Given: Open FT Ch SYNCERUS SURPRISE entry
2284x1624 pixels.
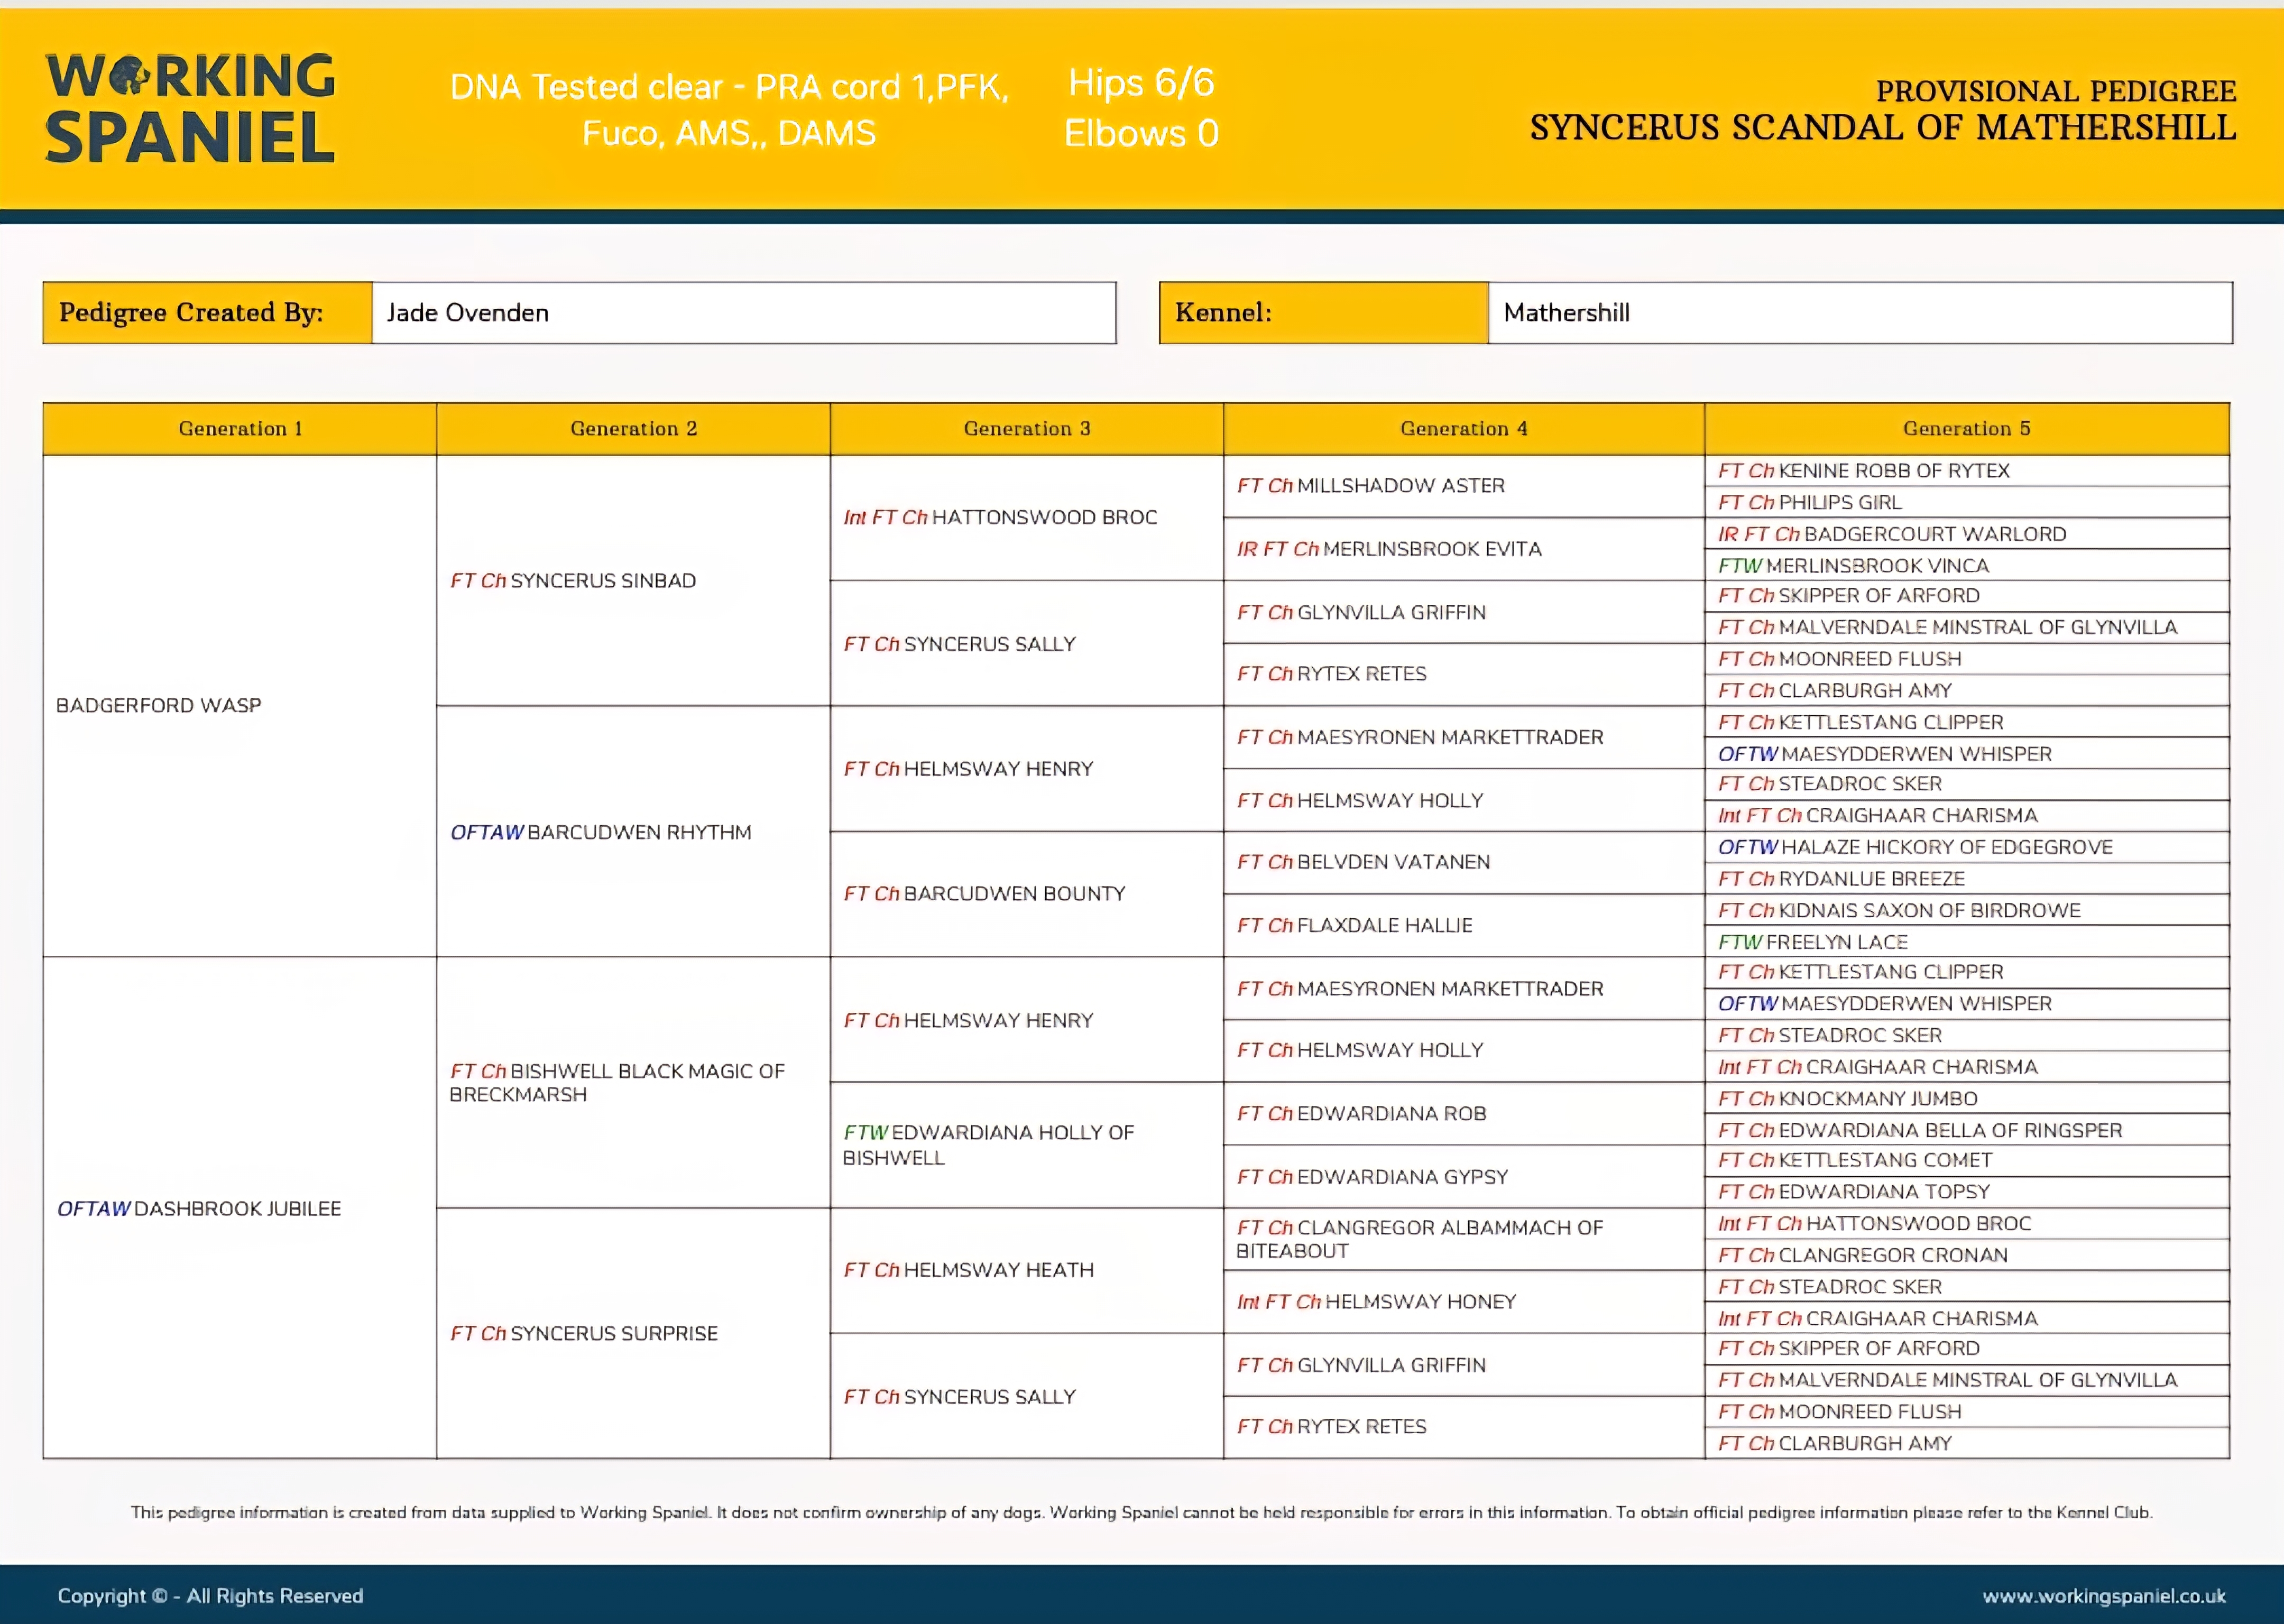Looking at the screenshot, I should coord(584,1334).
